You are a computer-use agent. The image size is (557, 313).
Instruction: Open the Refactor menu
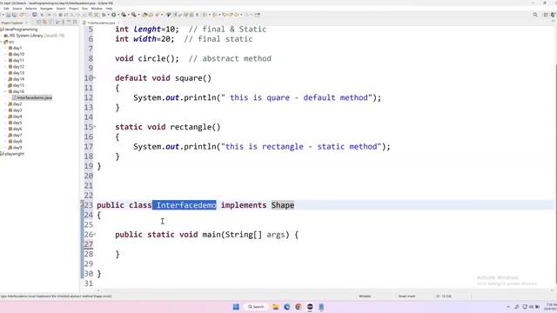click(31, 9)
